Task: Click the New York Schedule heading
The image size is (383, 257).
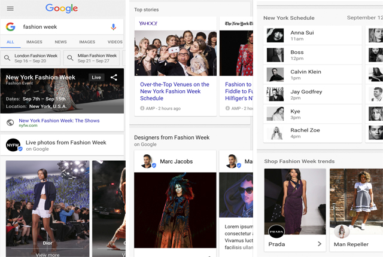Action: click(x=289, y=18)
